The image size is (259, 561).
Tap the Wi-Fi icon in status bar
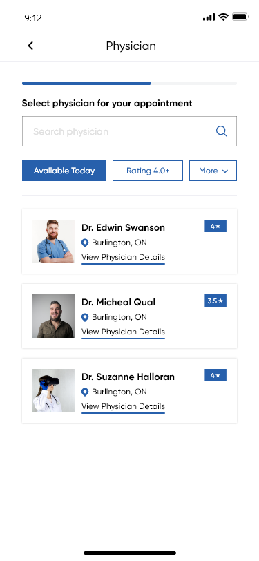pyautogui.click(x=224, y=17)
